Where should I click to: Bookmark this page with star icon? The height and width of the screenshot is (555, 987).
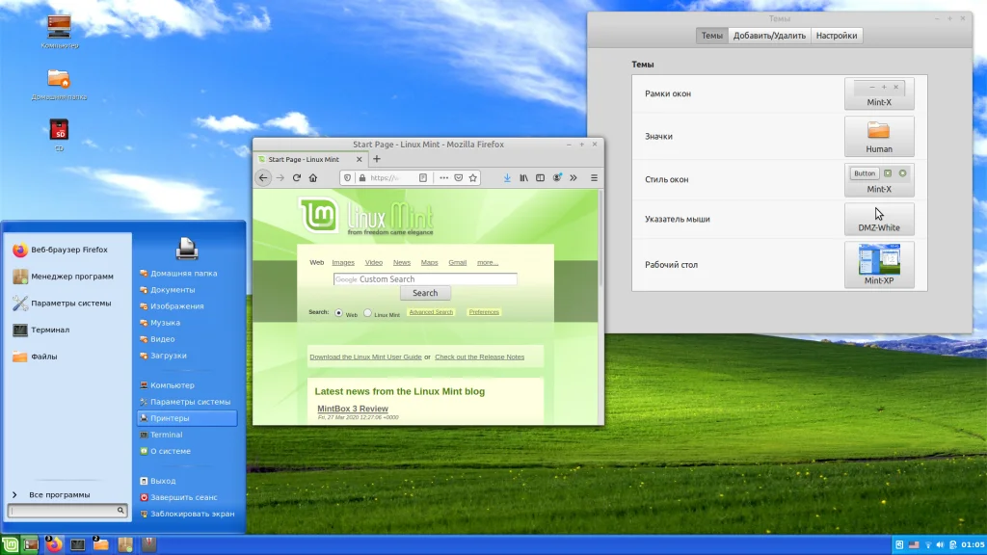[x=472, y=178]
